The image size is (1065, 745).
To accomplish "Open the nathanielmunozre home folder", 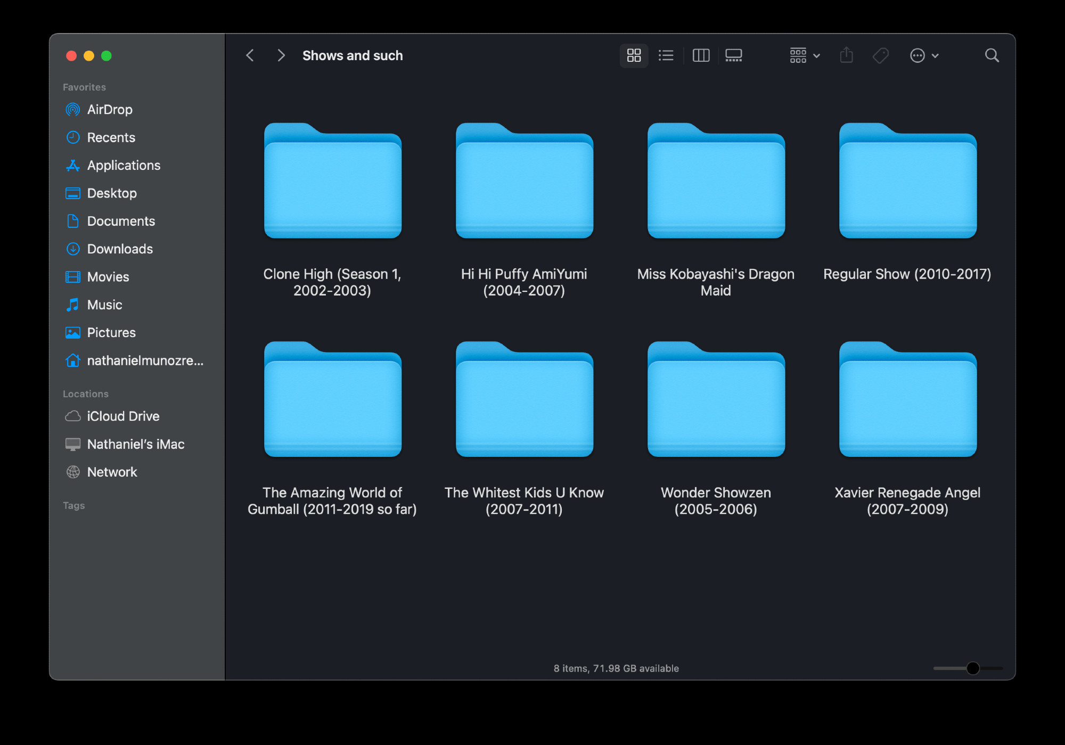I will (x=137, y=361).
